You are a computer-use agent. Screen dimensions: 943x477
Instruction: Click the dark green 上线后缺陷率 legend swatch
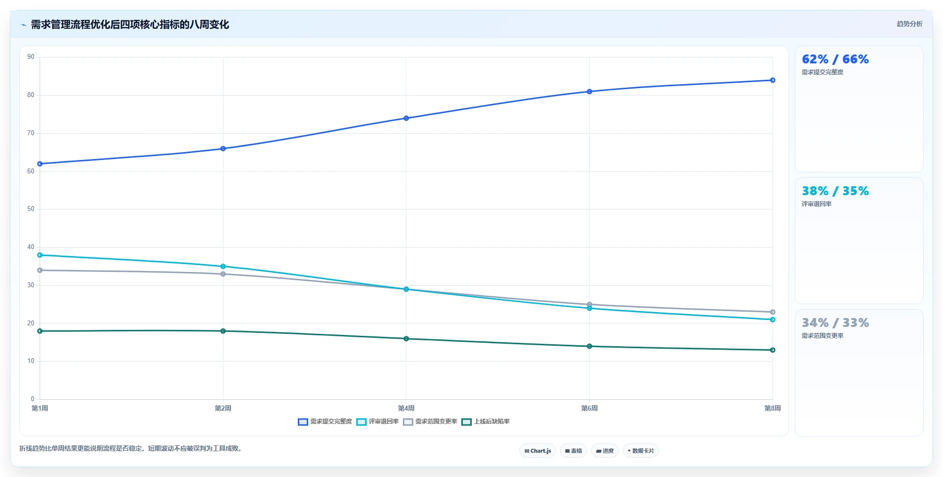[466, 422]
